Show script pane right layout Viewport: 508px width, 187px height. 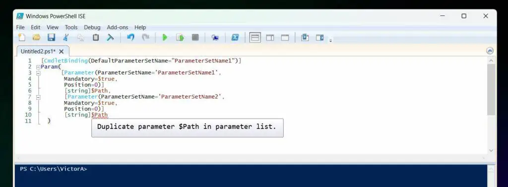click(x=270, y=38)
